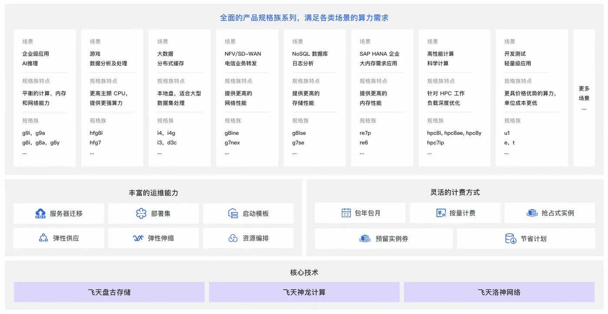
Task: Select the 飞天神龙计算 block
Action: (x=304, y=292)
